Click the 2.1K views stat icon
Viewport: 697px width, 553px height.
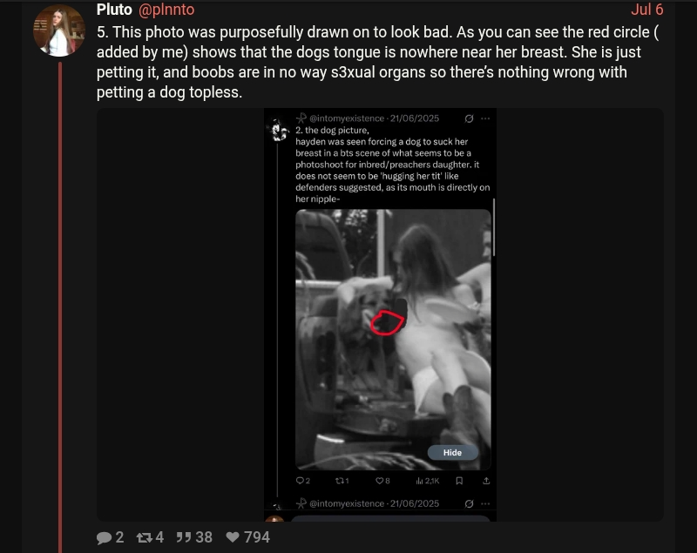(419, 481)
